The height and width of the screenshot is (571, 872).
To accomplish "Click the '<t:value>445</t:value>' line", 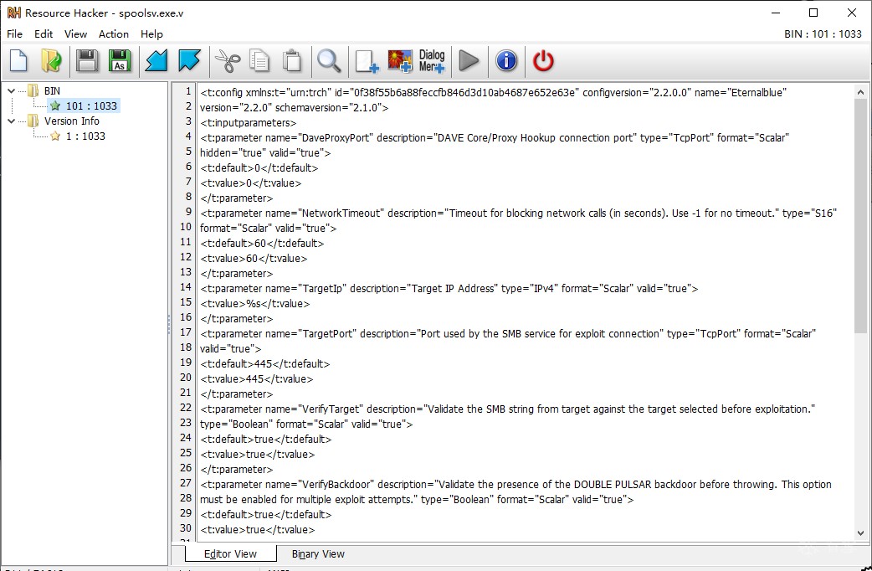I will [x=256, y=378].
